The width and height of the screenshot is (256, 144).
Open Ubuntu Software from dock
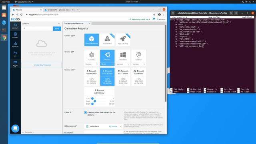4,15
